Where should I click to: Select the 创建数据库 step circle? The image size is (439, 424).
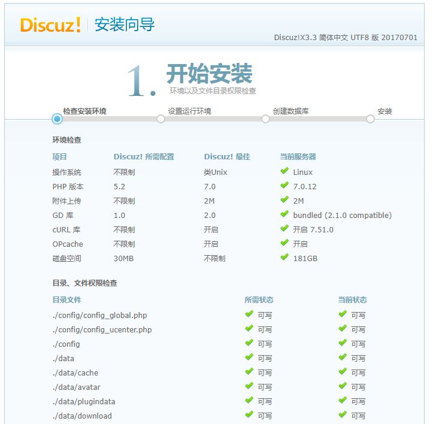(x=265, y=119)
